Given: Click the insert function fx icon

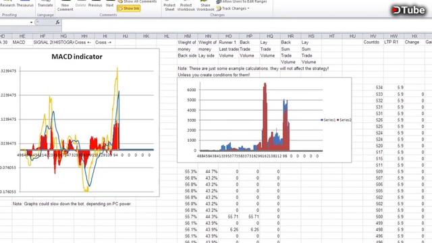Looking at the screenshot, I should (x=57, y=22).
